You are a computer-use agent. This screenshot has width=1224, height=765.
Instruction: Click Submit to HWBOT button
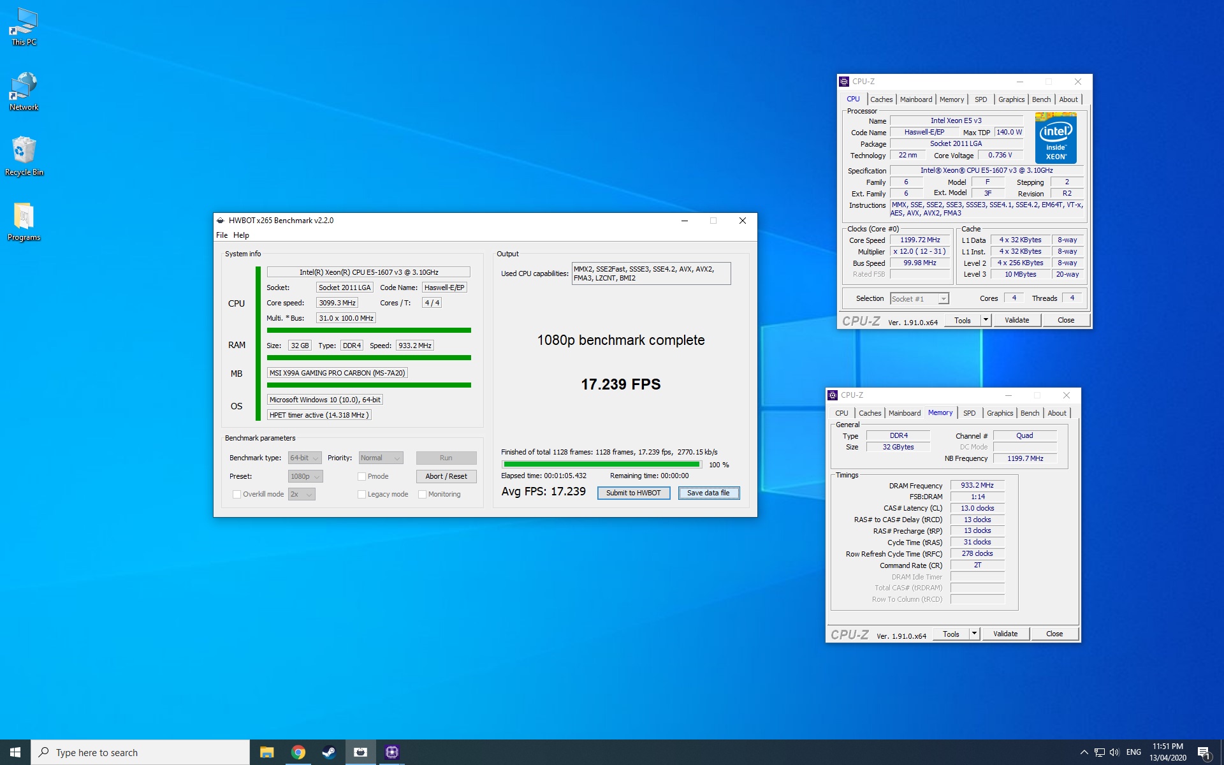(x=634, y=493)
